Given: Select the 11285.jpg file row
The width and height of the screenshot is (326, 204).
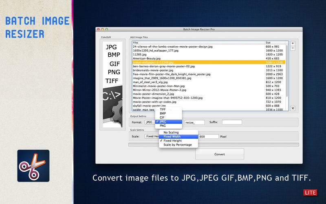Looking at the screenshot, I should (209, 55).
